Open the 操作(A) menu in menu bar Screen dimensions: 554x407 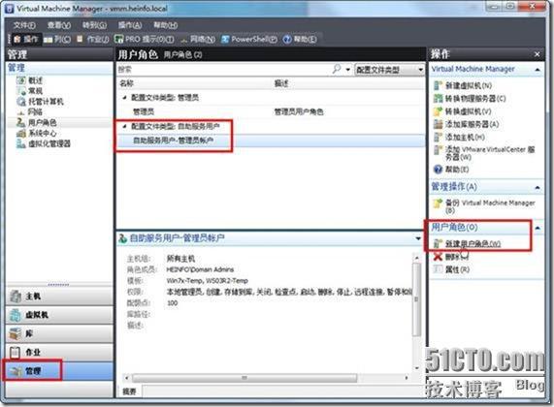click(130, 25)
